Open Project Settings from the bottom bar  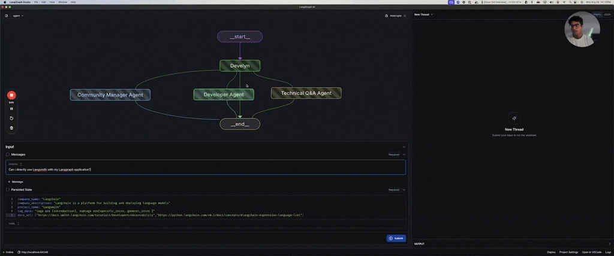568,252
